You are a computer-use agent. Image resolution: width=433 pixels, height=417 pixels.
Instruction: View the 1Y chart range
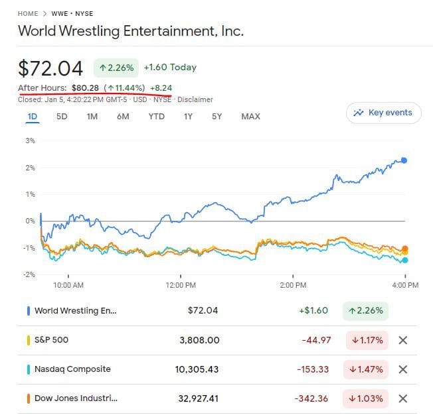[189, 117]
